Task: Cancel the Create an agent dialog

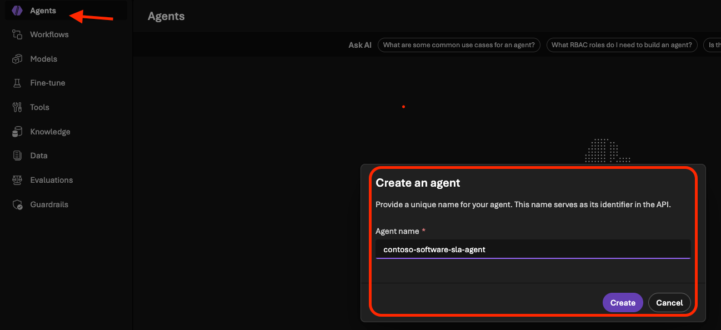Action: pyautogui.click(x=669, y=303)
